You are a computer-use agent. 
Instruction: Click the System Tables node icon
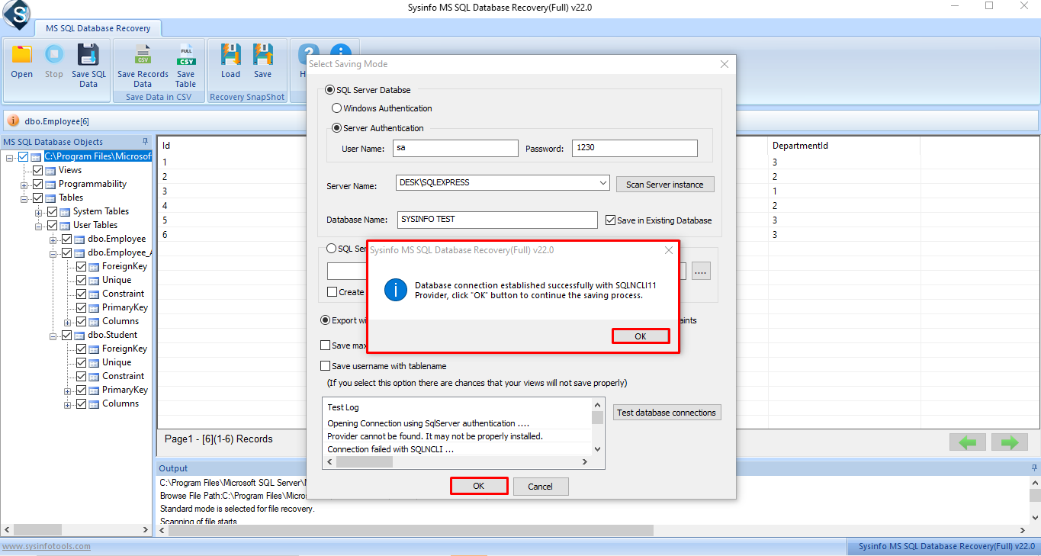pos(65,211)
